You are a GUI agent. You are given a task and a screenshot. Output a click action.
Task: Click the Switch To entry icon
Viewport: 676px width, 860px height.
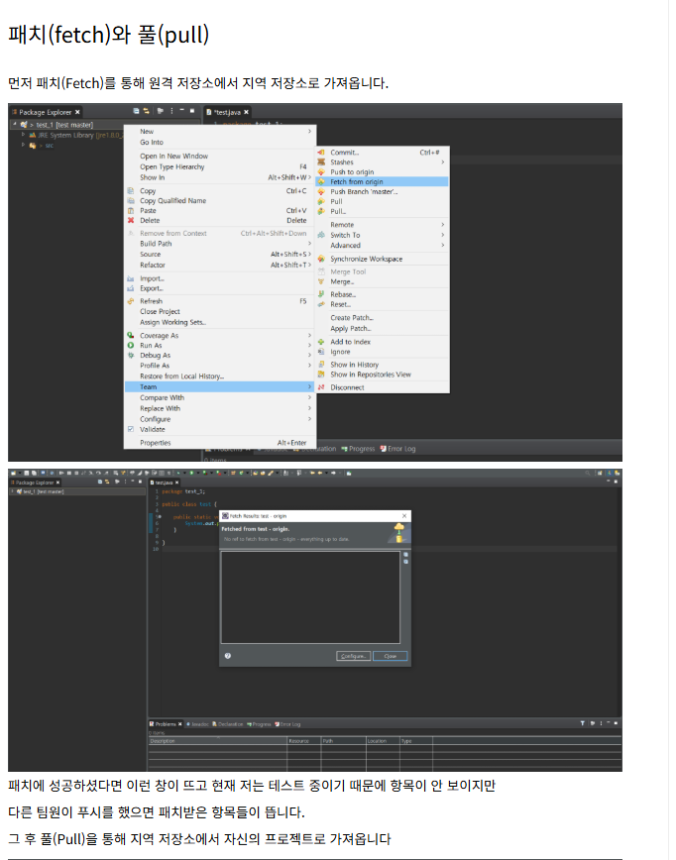coord(321,235)
